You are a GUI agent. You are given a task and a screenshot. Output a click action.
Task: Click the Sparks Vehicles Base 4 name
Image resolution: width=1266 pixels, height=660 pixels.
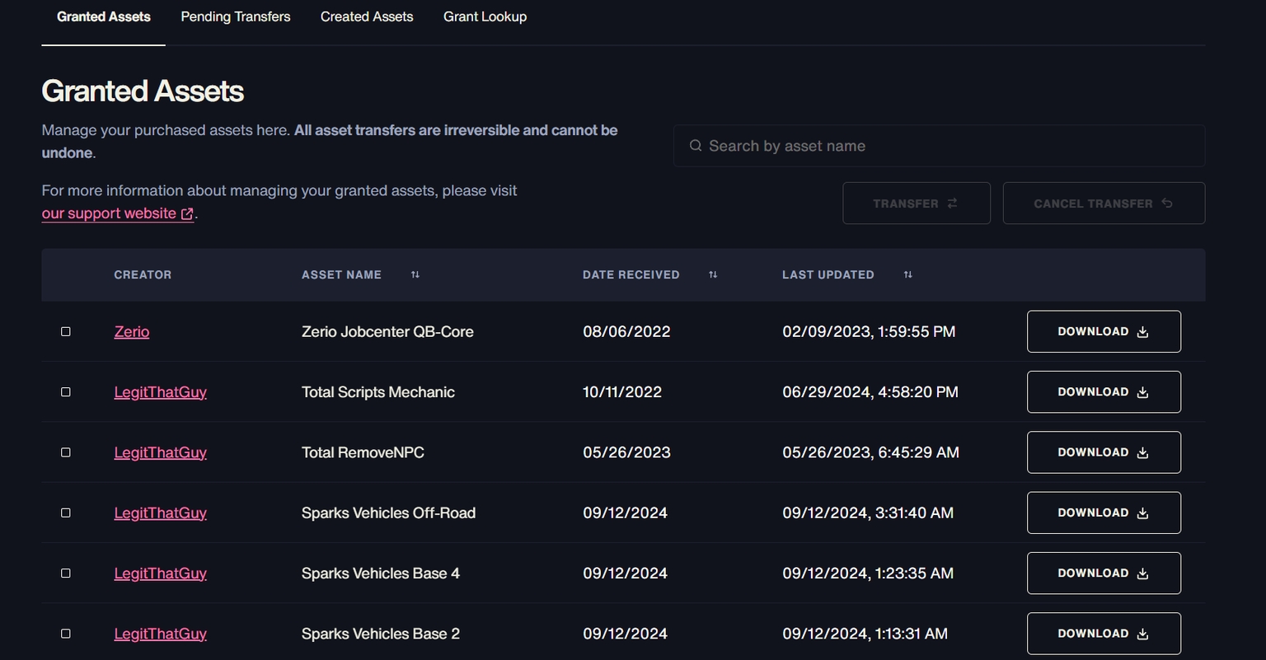click(x=381, y=573)
